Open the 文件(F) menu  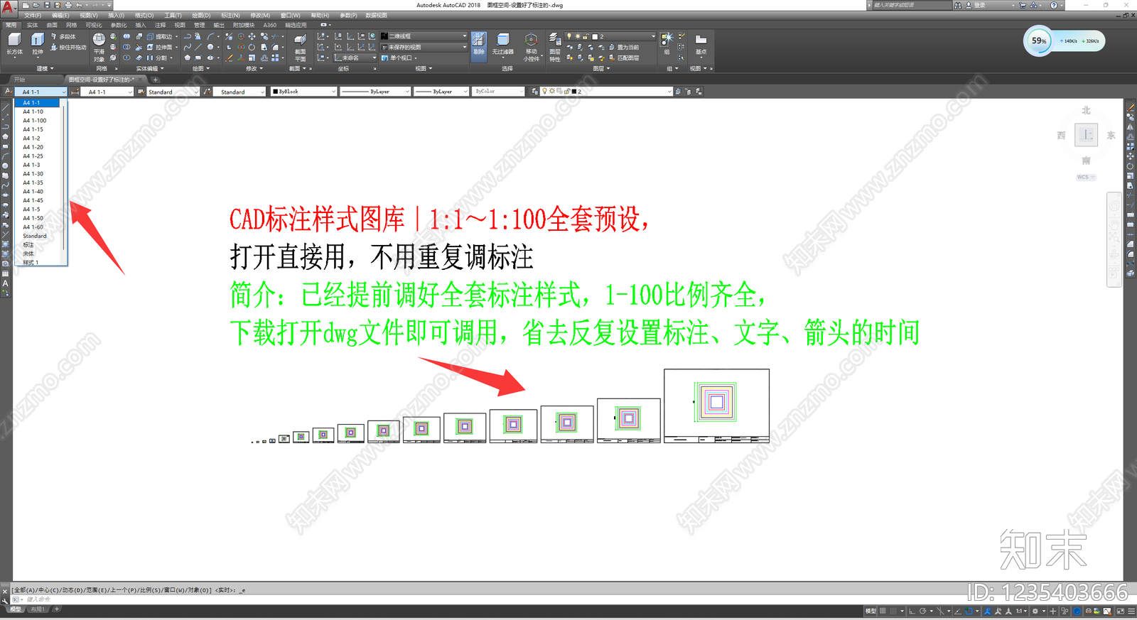tap(33, 15)
